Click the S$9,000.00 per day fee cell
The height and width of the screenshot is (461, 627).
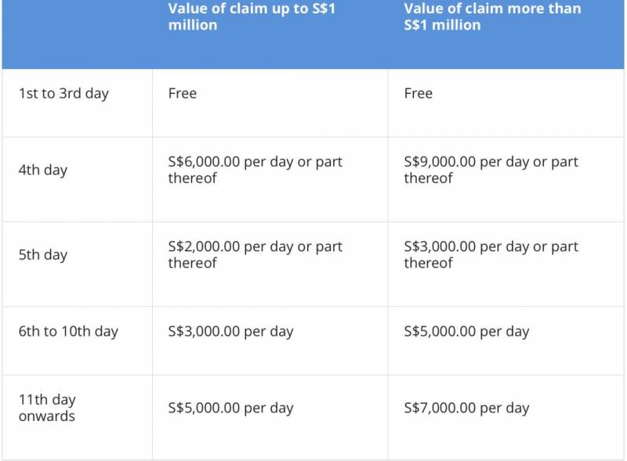click(491, 162)
